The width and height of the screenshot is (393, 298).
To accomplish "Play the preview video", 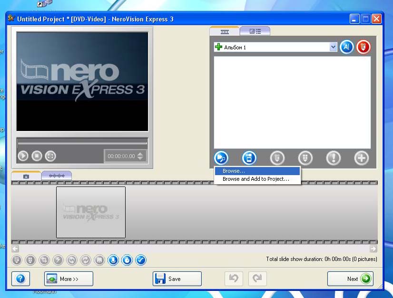I will pyautogui.click(x=23, y=156).
